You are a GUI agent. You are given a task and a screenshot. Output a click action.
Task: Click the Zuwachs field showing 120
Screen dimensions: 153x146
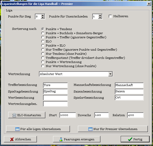101,115
